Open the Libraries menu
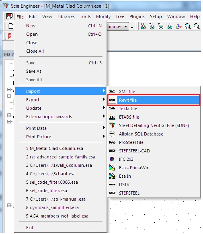 pos(66,16)
